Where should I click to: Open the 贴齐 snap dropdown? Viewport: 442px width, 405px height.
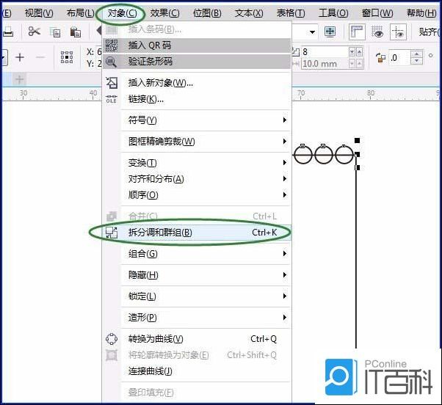[429, 32]
